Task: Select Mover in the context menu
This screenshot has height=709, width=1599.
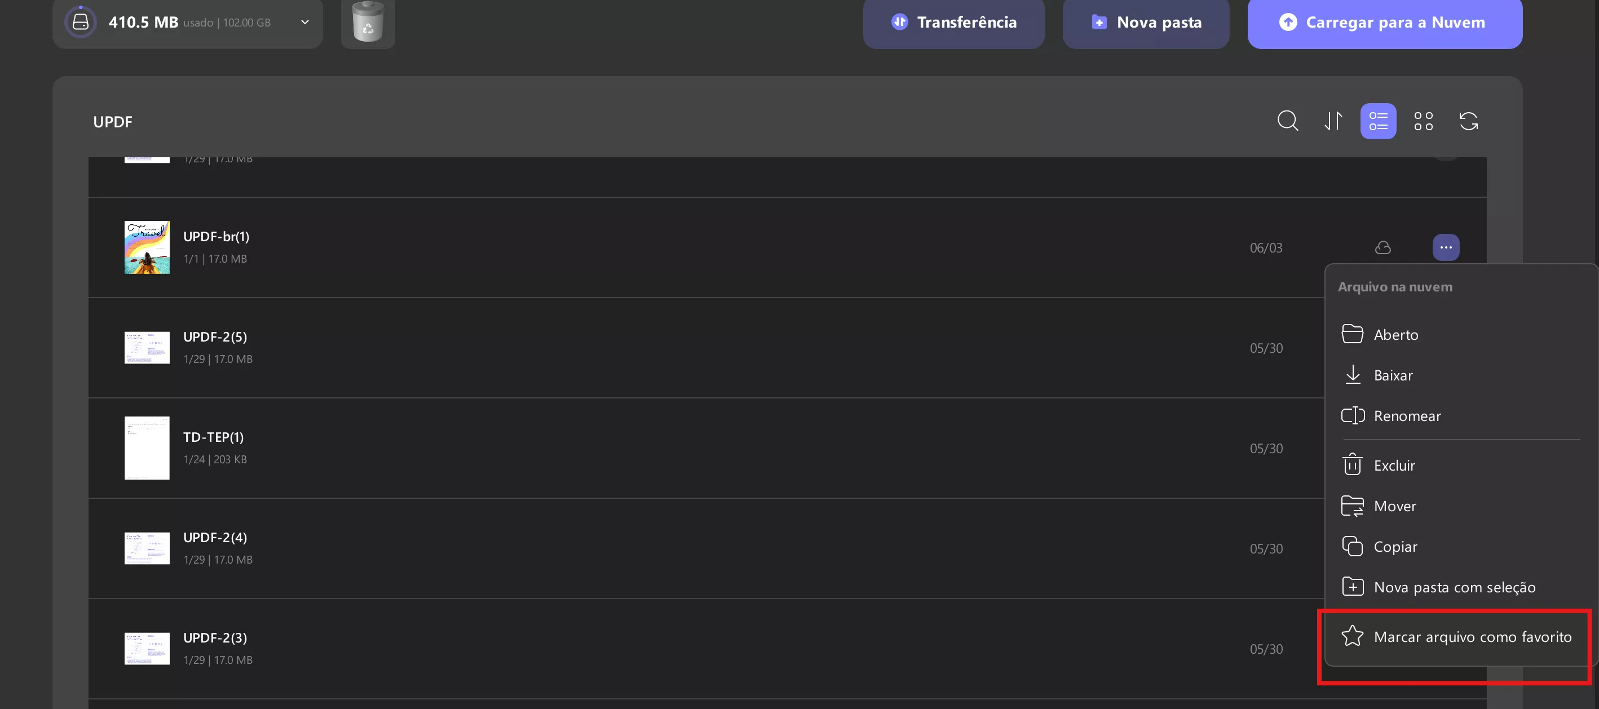Action: (1461, 506)
